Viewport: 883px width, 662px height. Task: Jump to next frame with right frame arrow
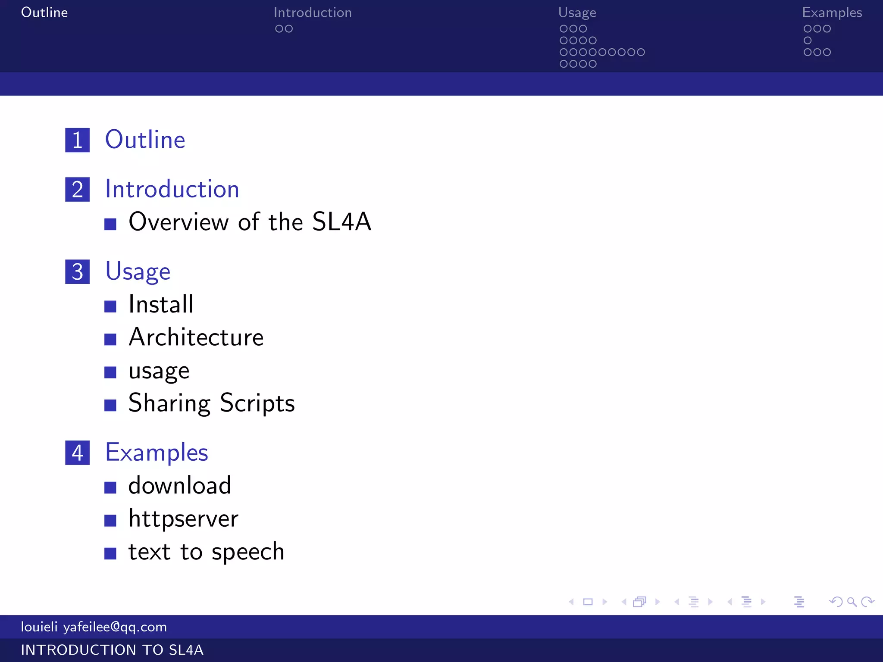pos(658,602)
